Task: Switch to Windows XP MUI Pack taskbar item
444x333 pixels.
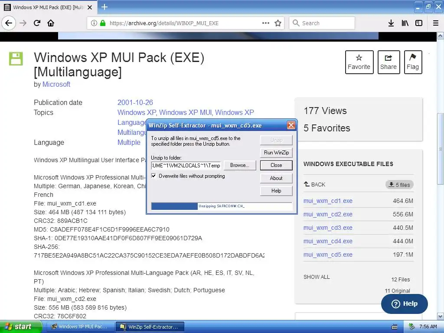Action: [x=80, y=327]
